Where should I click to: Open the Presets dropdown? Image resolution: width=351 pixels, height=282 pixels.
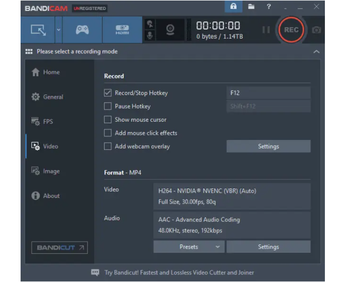click(x=189, y=247)
